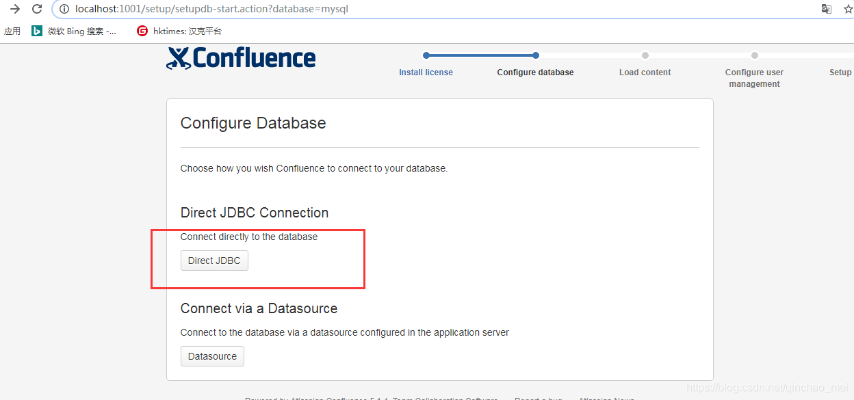This screenshot has width=854, height=400.
Task: Click the Connect via a Datasource heading
Action: (259, 308)
